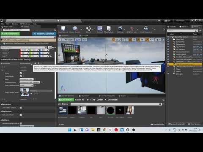Open the Lit view mode dropdown
Image resolution: width=203 pixels, height=152 pixels.
point(78,40)
